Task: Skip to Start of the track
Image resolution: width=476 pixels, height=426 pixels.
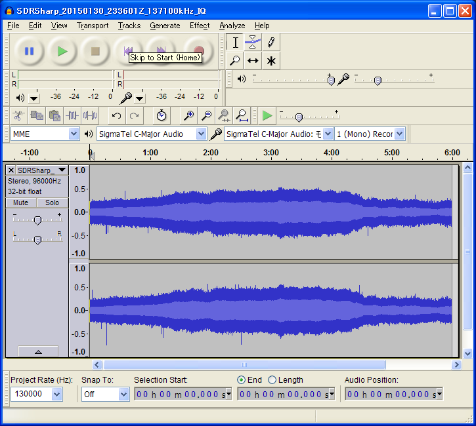Action: tap(129, 50)
